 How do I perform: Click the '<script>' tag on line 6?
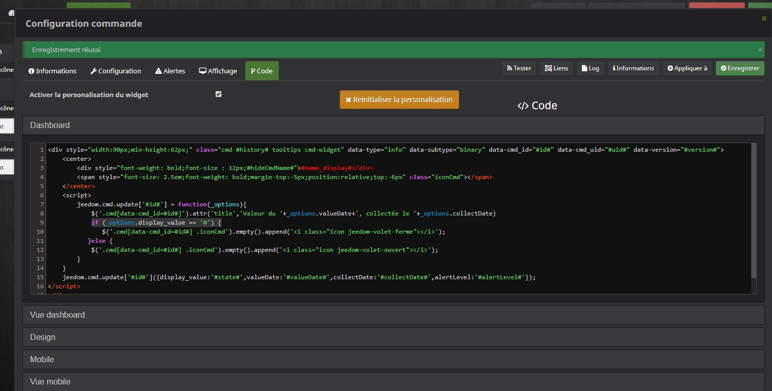pos(77,195)
